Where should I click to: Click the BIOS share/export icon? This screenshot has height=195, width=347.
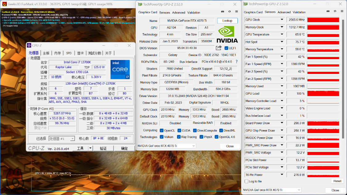pos(219,48)
